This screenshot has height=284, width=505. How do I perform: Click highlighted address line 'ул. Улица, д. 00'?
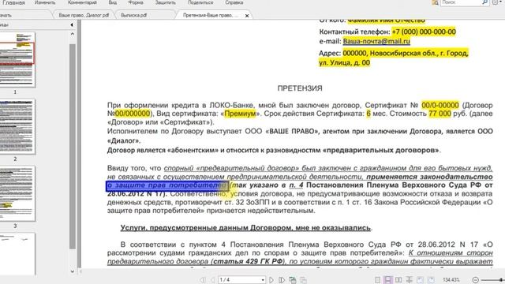344,62
